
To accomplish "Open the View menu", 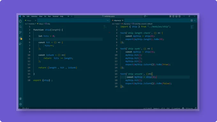I will coord(41,16).
